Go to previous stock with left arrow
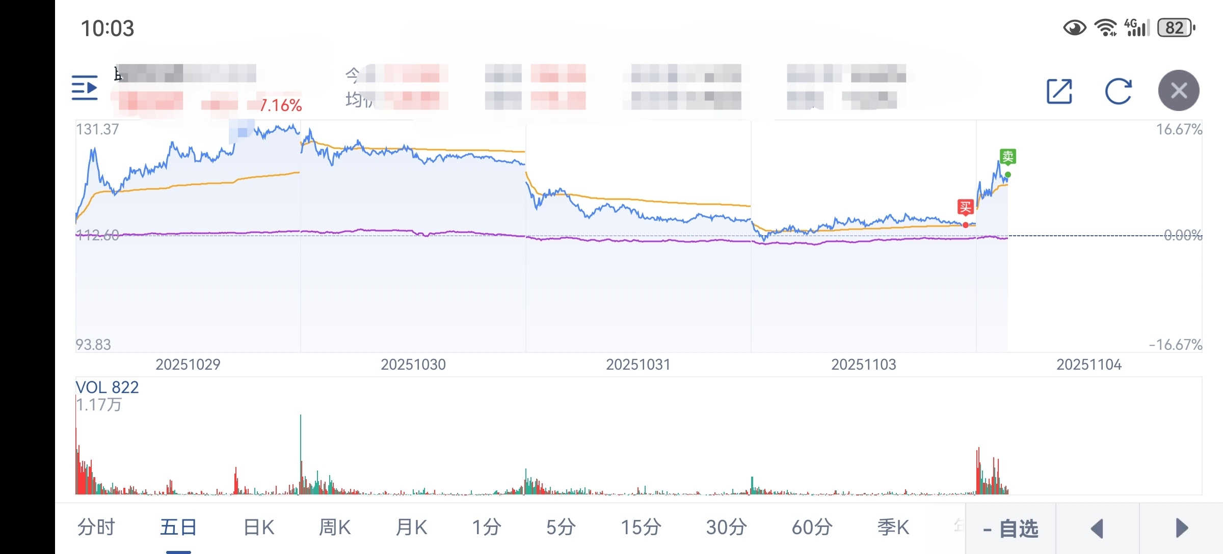This screenshot has width=1223, height=554. pyautogui.click(x=1097, y=528)
